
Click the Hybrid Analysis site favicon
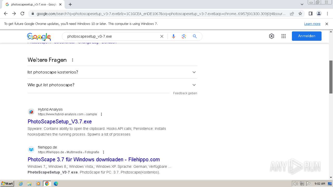coord(31,112)
